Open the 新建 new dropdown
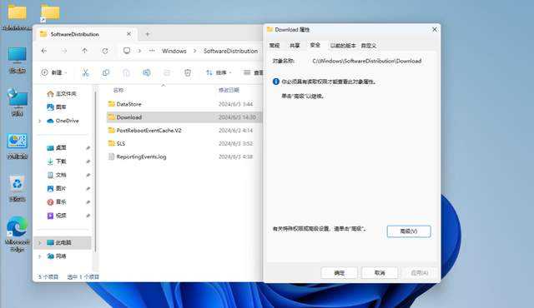The width and height of the screenshot is (534, 308). tap(54, 72)
